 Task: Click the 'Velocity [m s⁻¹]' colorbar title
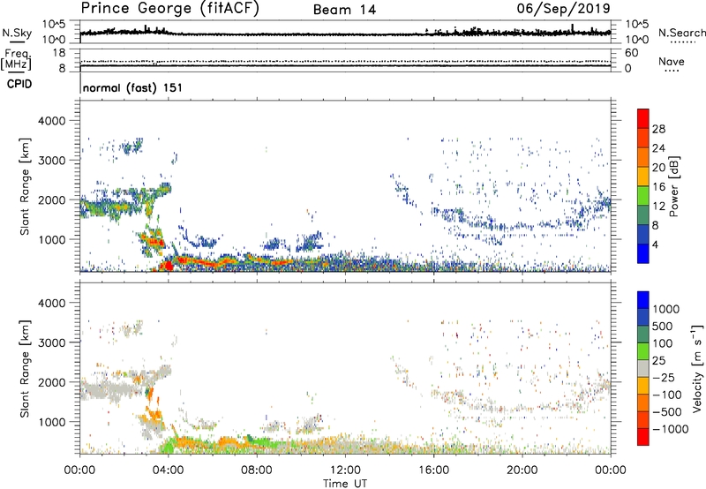[x=697, y=368]
